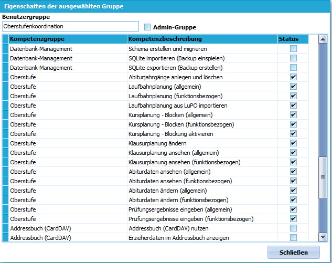Viewport: 332px width, 263px height.
Task: Uncheck Abiturdaten ansehen (allgemein) status
Action: 293,172
